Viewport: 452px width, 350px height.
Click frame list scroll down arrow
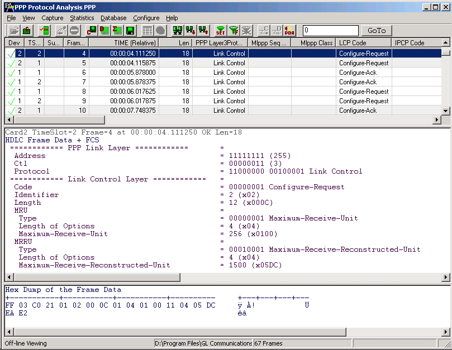click(445, 111)
